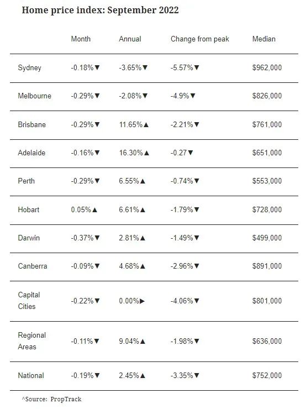
Task: Click the Canberra row label
Action: point(33,266)
